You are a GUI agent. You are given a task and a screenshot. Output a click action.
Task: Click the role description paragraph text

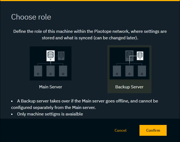click(90, 35)
